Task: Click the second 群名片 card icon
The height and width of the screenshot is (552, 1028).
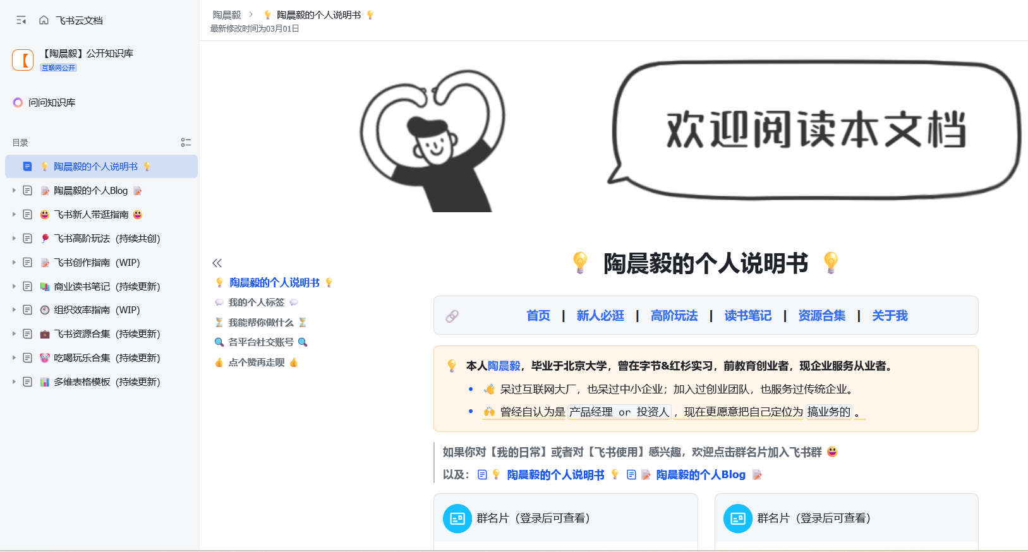Action: pos(738,519)
